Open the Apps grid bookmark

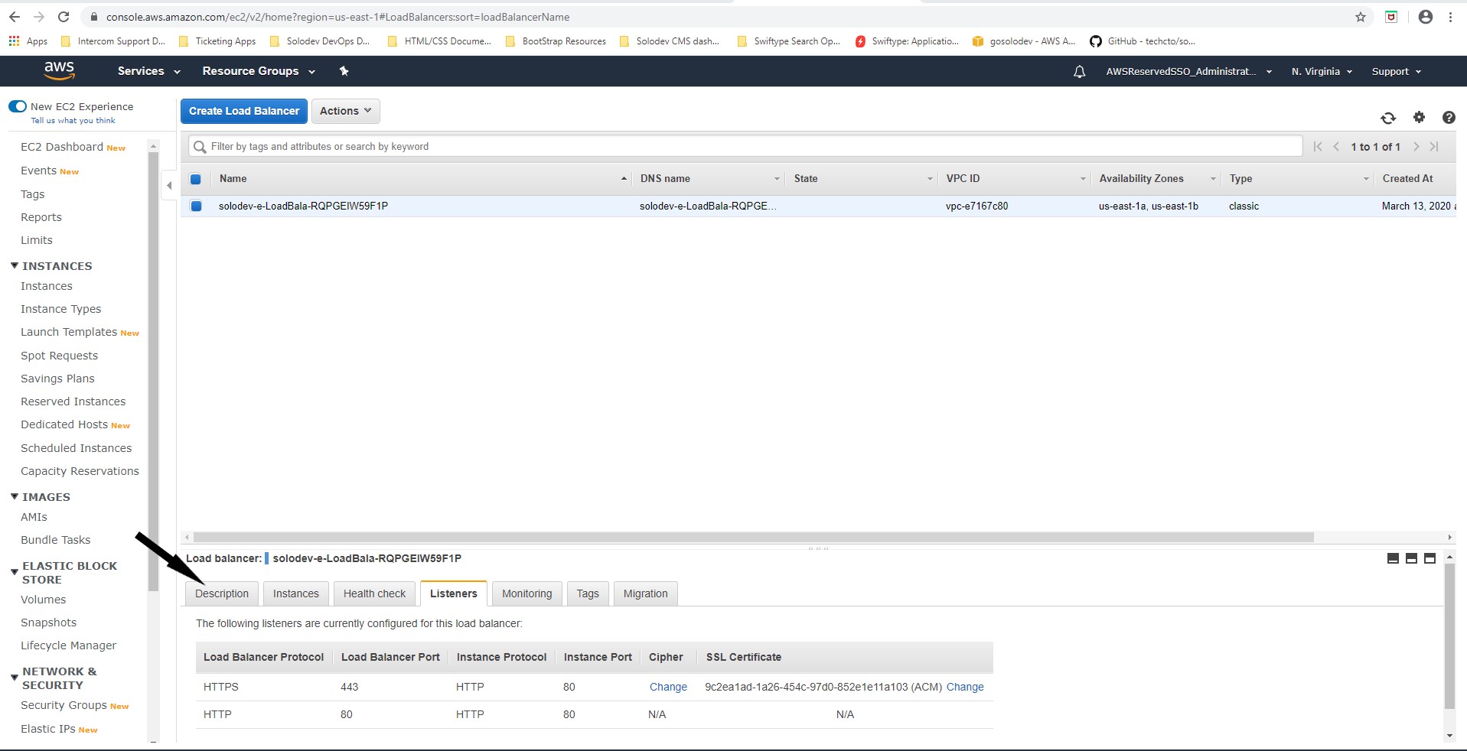point(28,41)
